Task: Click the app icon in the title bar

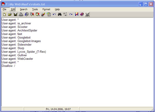Action: pyautogui.click(x=3, y=4)
